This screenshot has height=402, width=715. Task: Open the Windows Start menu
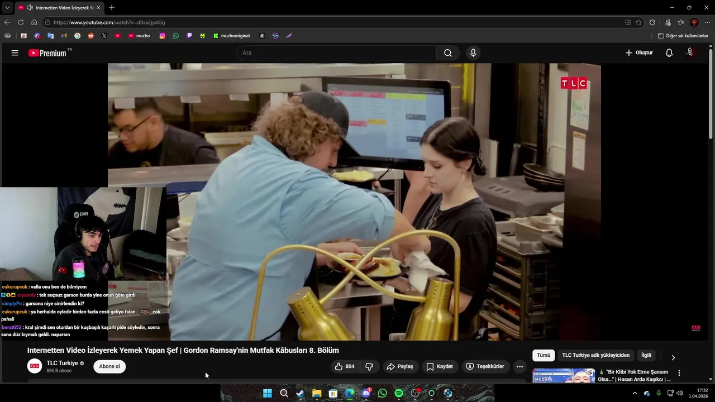pos(268,393)
